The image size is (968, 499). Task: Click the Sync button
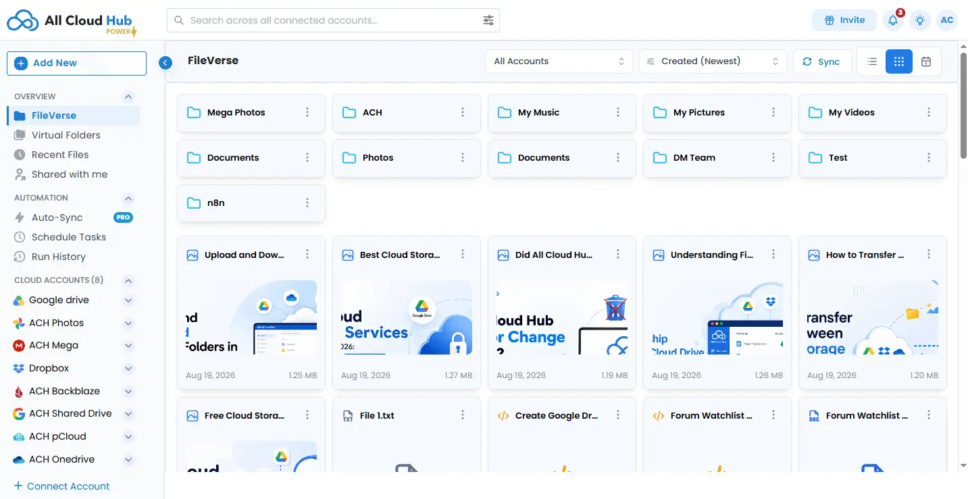coord(822,61)
